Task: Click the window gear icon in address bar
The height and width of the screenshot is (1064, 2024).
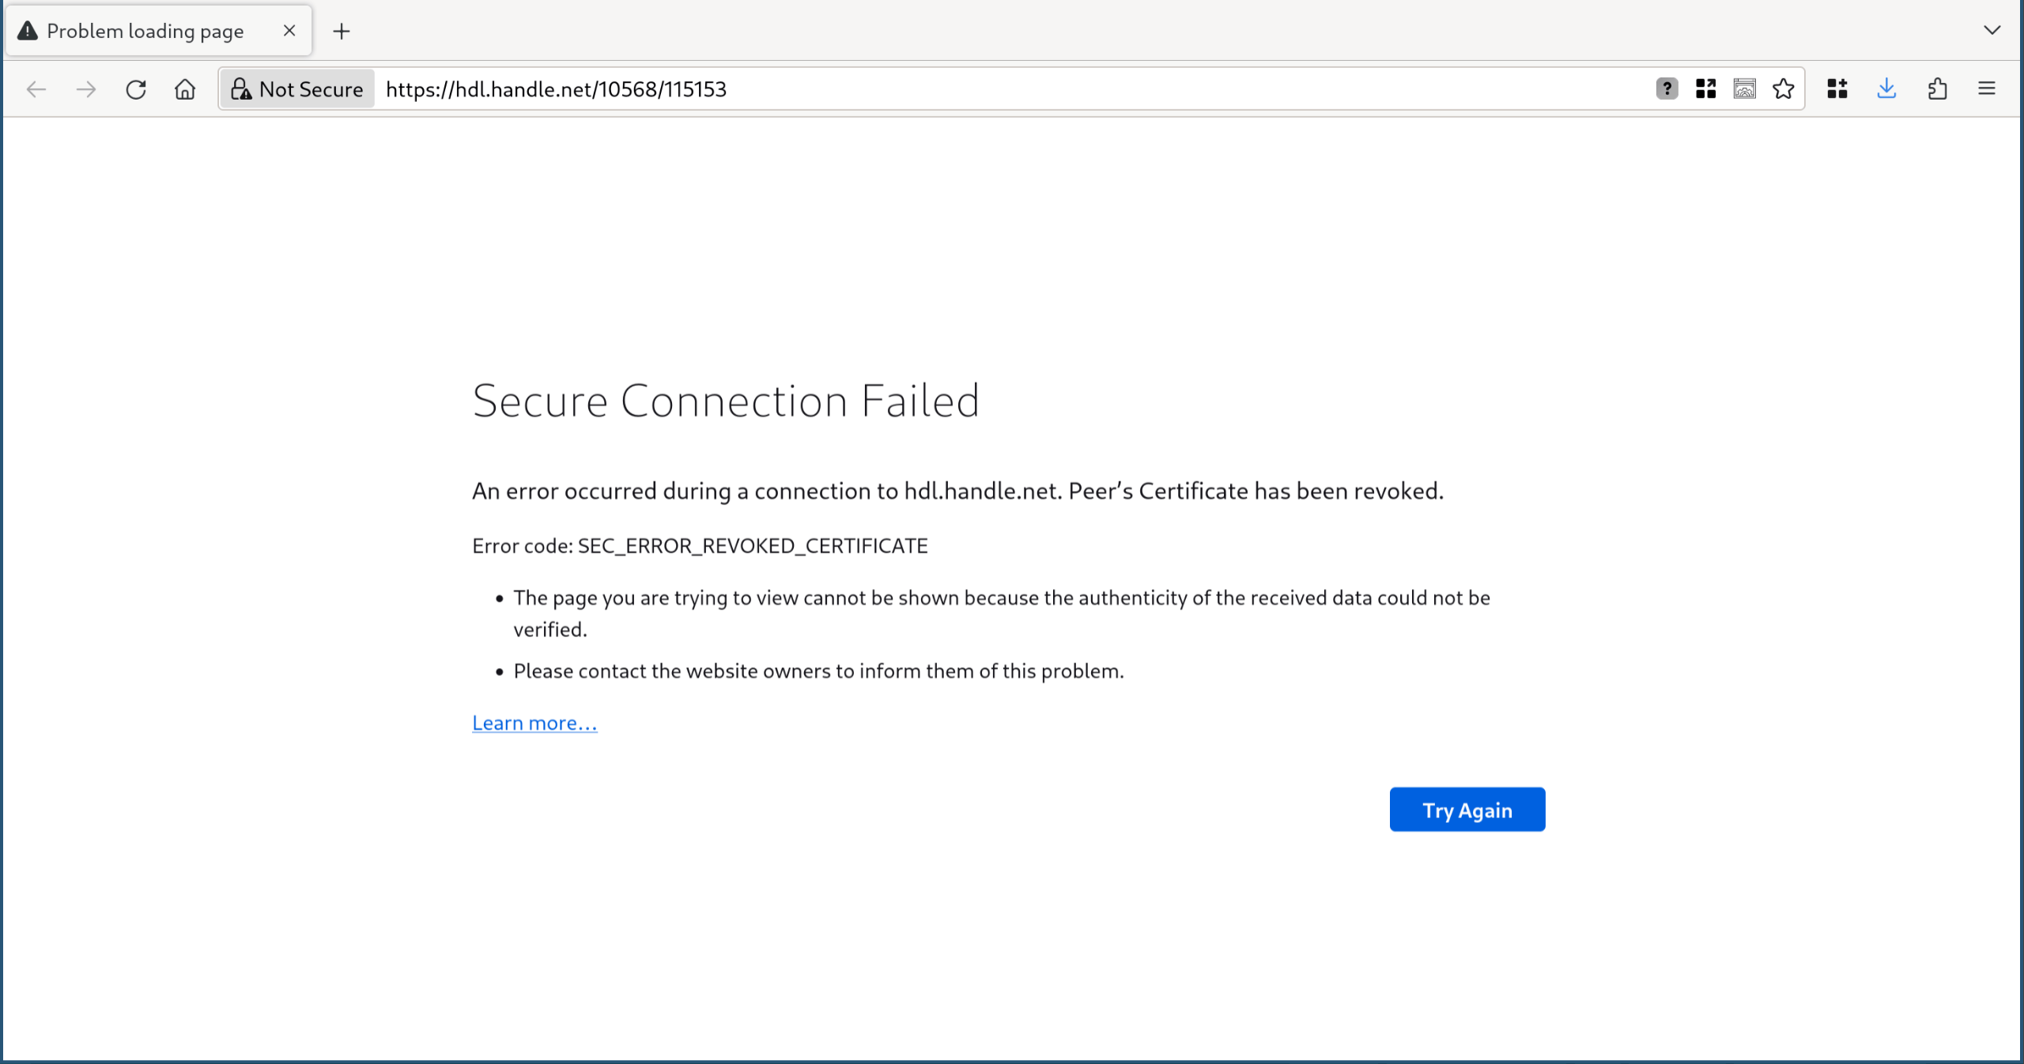Action: pos(1744,89)
